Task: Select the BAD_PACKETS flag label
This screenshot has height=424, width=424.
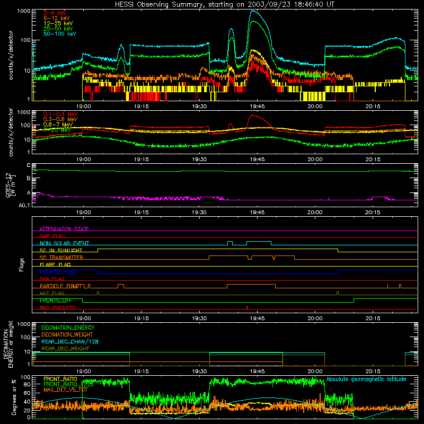Action: [x=58, y=307]
